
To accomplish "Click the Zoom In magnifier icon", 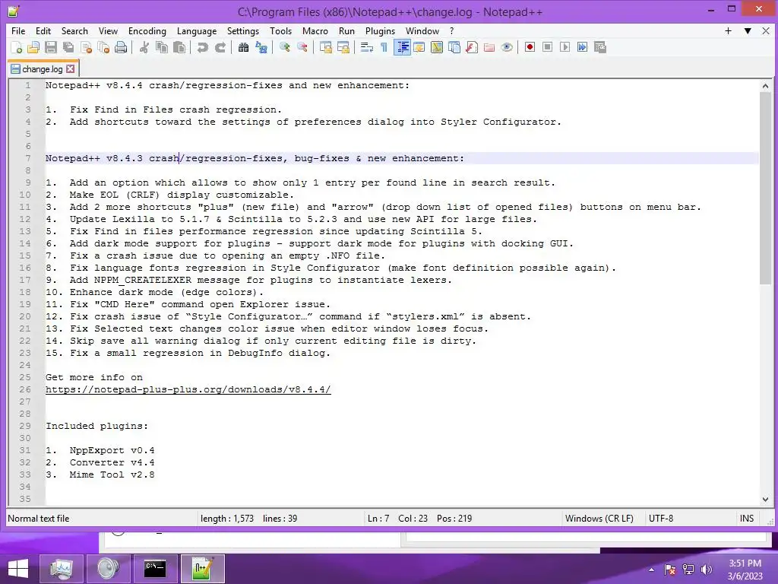I will [284, 47].
